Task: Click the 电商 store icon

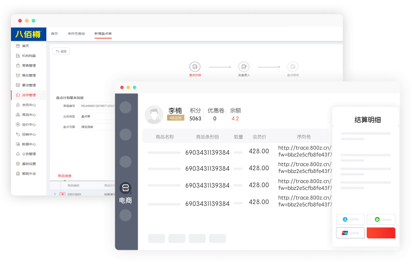Action: click(125, 188)
